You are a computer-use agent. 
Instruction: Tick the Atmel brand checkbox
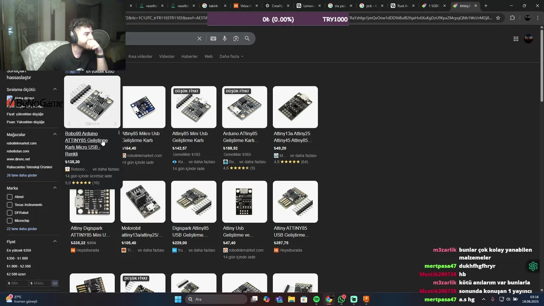(x=10, y=197)
